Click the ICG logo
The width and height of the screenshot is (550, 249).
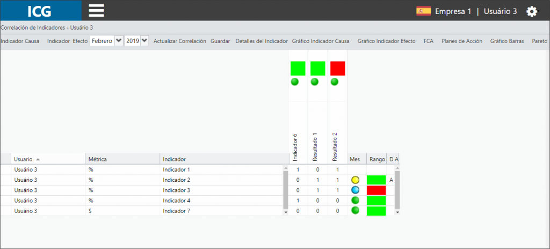40,11
